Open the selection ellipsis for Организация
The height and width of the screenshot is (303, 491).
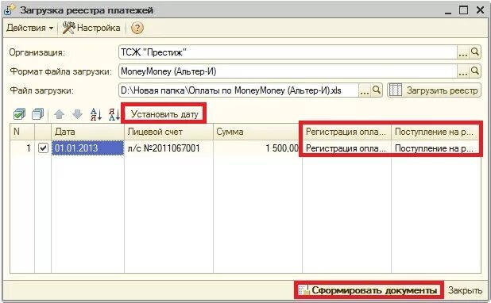(462, 52)
